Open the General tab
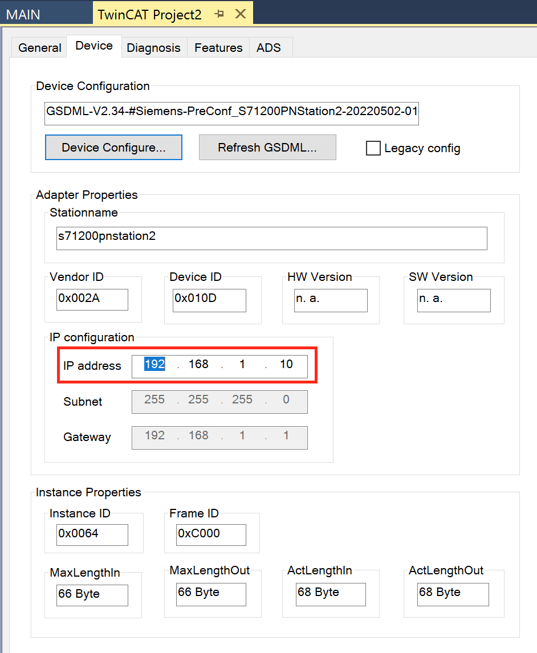The image size is (537, 653). coord(39,47)
